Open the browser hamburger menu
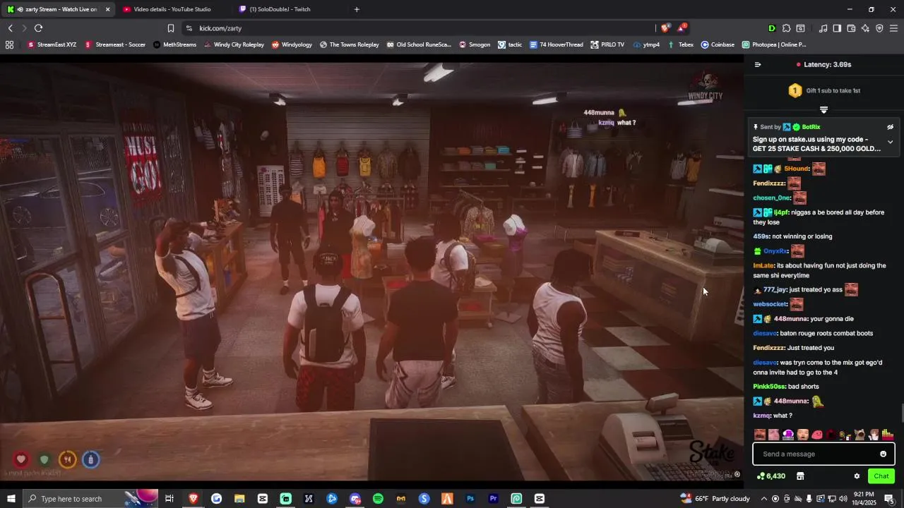The width and height of the screenshot is (904, 508). point(893,28)
